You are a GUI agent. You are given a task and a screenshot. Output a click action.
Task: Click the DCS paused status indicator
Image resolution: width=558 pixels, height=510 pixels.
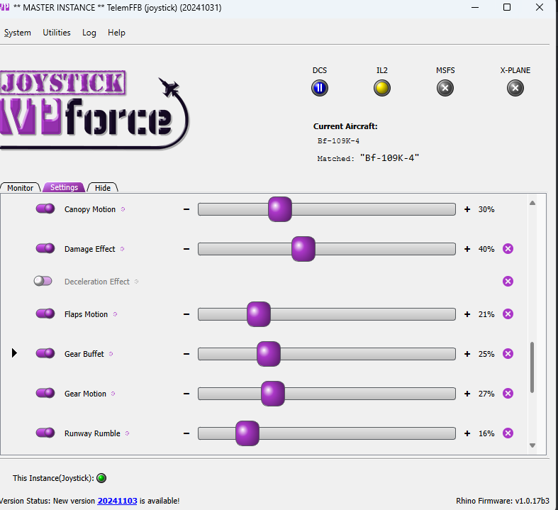pyautogui.click(x=320, y=88)
